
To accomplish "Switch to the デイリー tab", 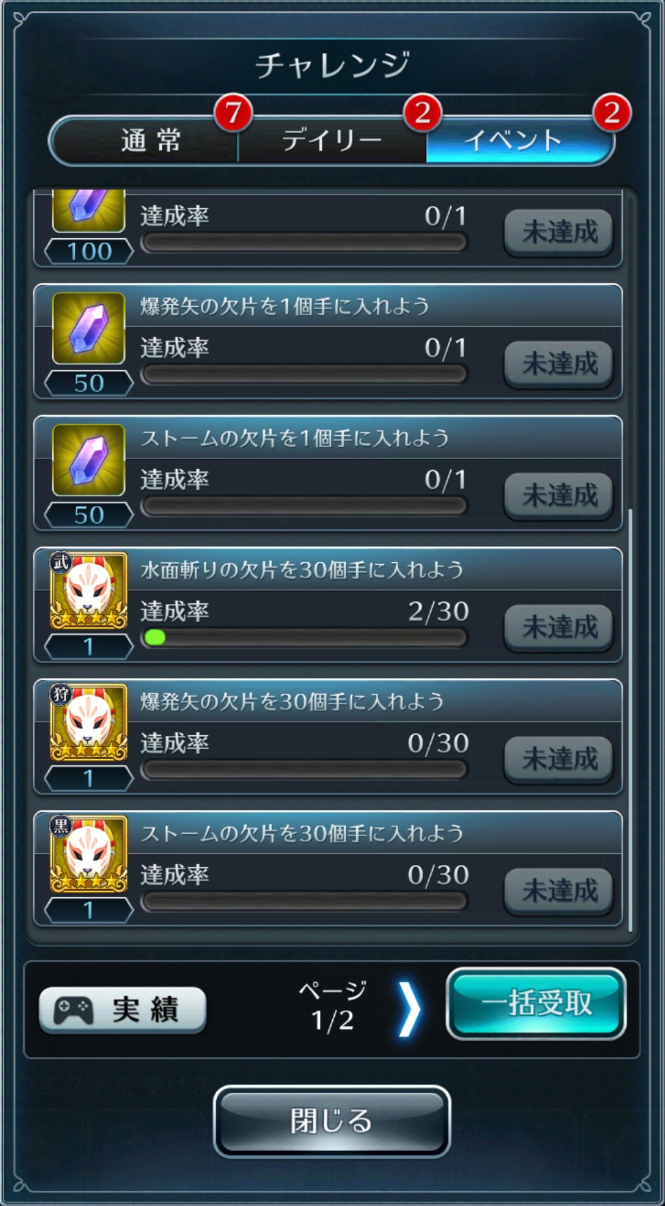I will (x=332, y=141).
